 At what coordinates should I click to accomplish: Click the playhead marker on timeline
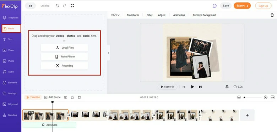coord(52,102)
